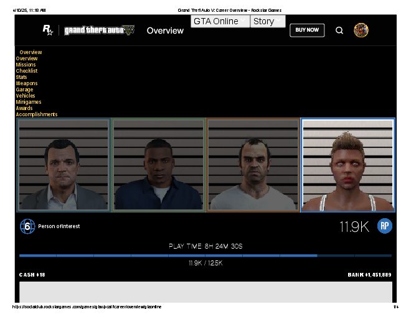
Task: Click the gray panel below CASH
Action: [205, 292]
